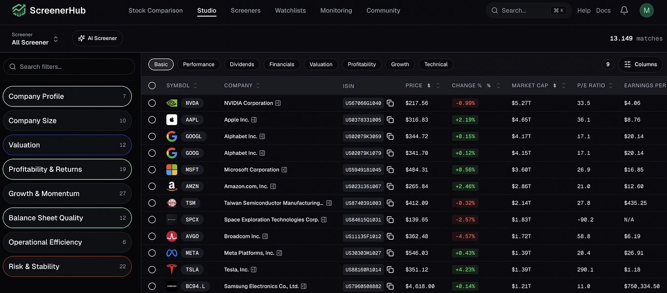The image size is (667, 293).
Task: Open the Stock Comparison nav item
Action: tap(156, 10)
